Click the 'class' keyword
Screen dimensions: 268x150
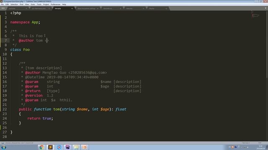click(15, 50)
